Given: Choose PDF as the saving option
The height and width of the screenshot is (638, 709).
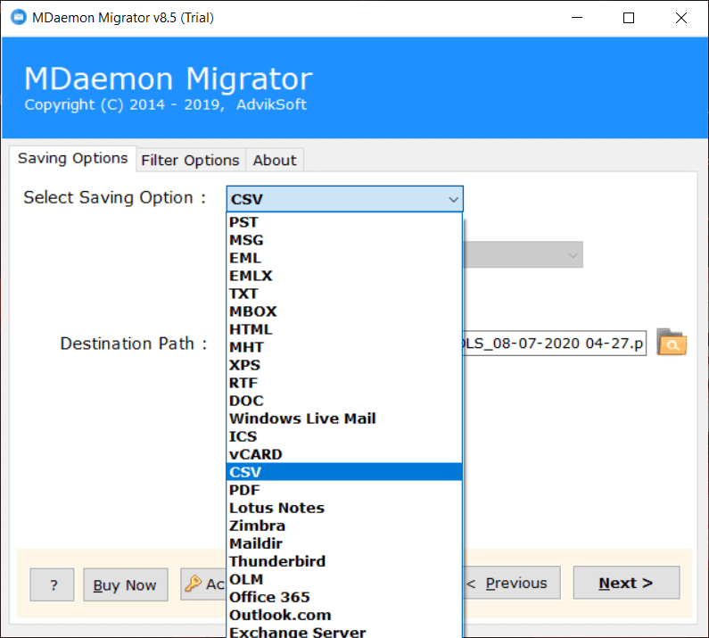Looking at the screenshot, I should point(344,490).
